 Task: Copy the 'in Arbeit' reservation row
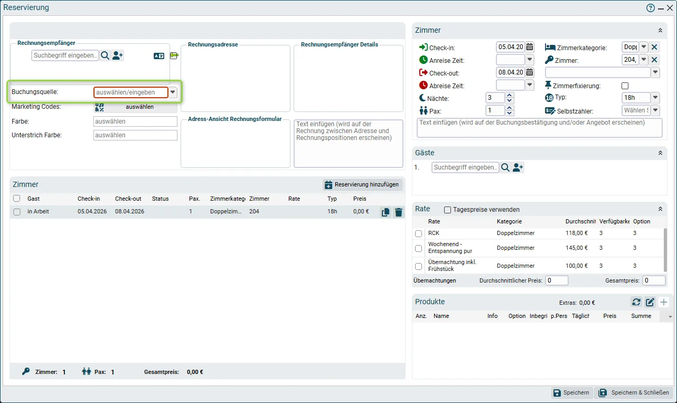click(x=385, y=212)
